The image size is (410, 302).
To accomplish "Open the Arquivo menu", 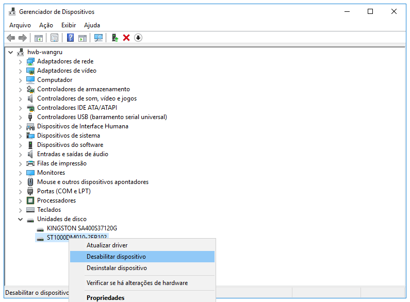I will coord(20,25).
